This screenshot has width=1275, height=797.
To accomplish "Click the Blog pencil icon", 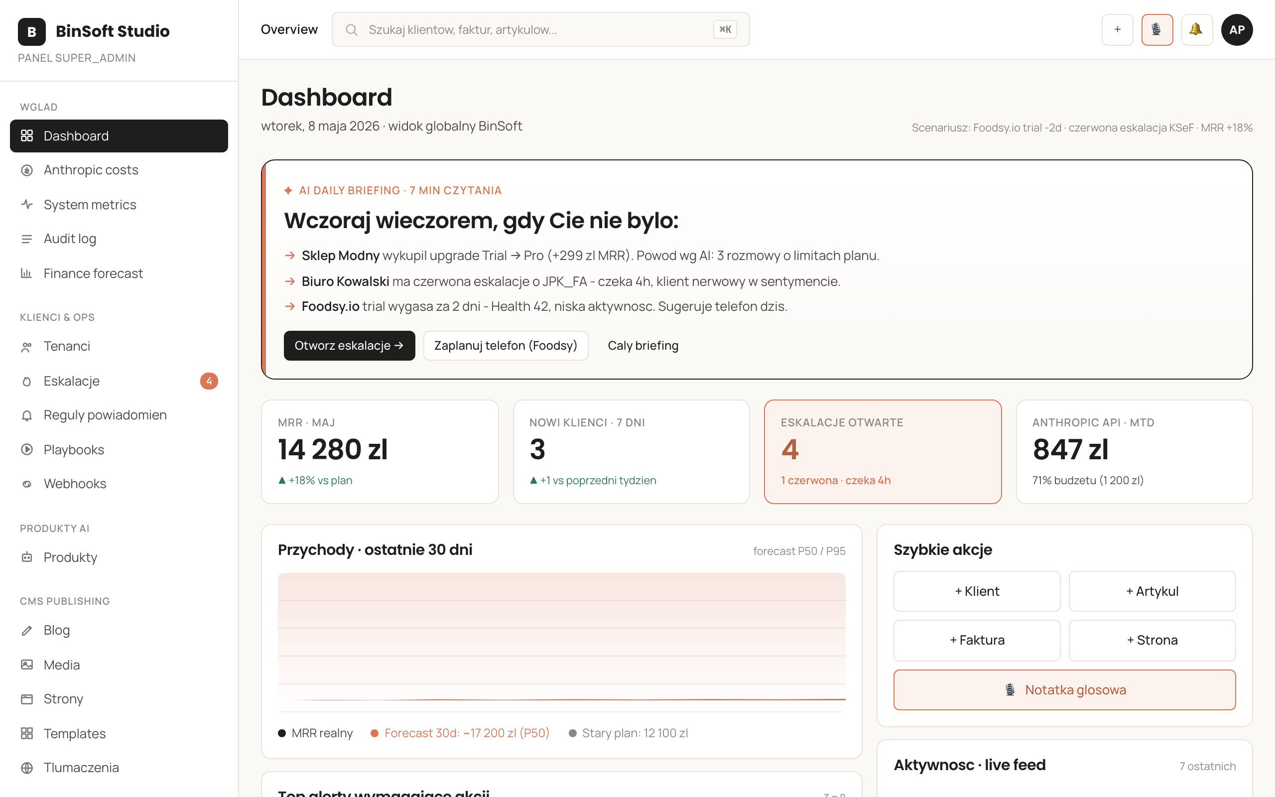I will click(27, 631).
